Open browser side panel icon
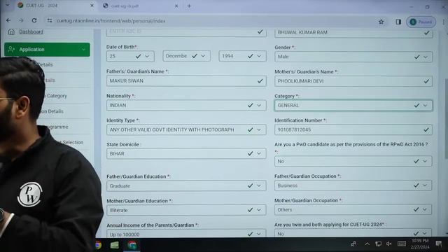The image size is (448, 252). (x=398, y=22)
